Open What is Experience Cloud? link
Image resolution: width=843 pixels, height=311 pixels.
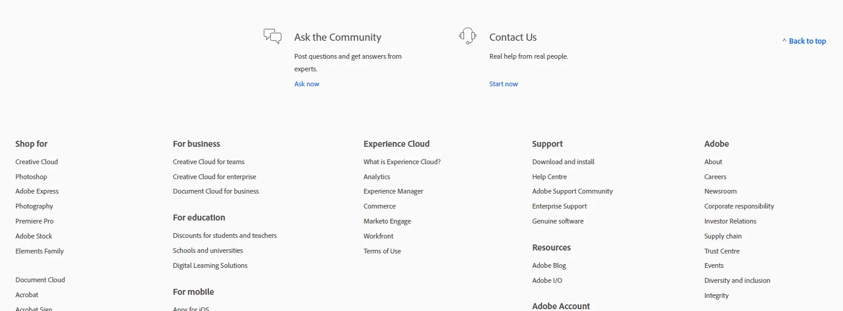pos(402,162)
